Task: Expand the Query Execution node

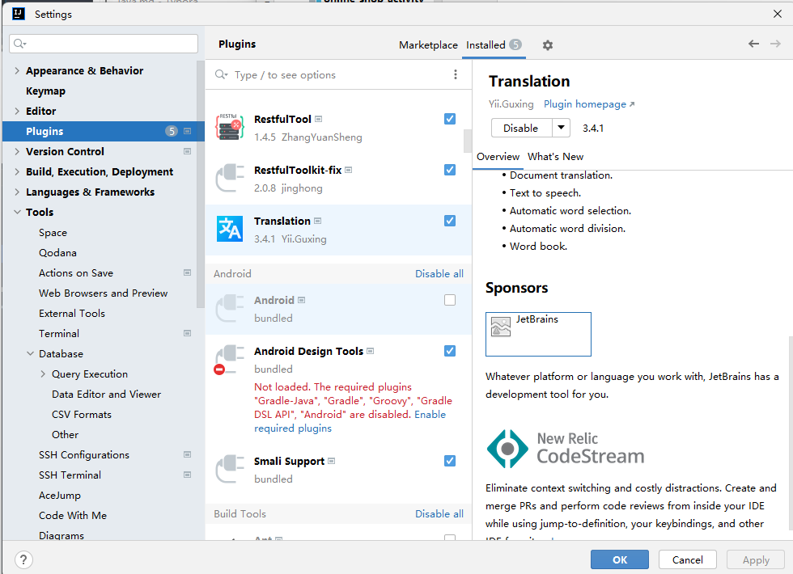Action: (43, 374)
